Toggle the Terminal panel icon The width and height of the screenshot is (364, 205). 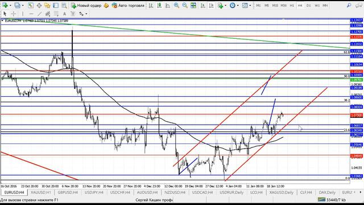56,5
